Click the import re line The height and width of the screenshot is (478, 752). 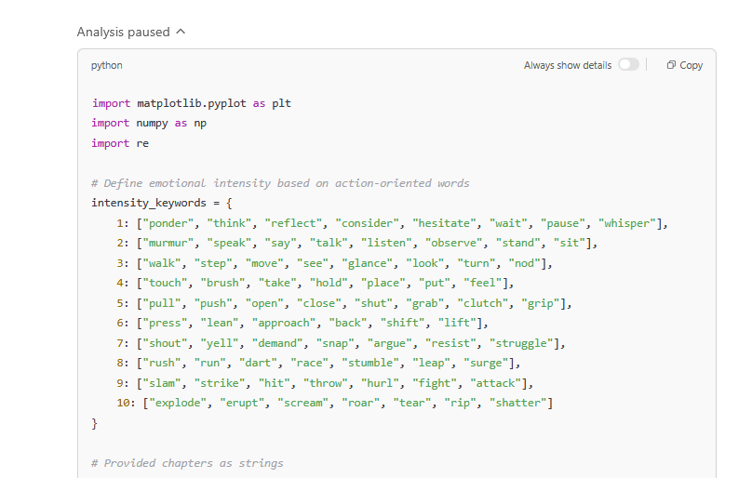coord(120,143)
